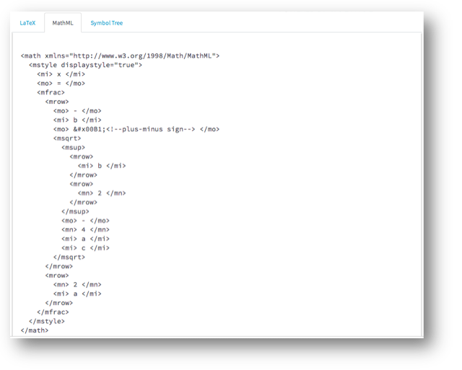Click the plus-minus sign comment line

pyautogui.click(x=136, y=129)
